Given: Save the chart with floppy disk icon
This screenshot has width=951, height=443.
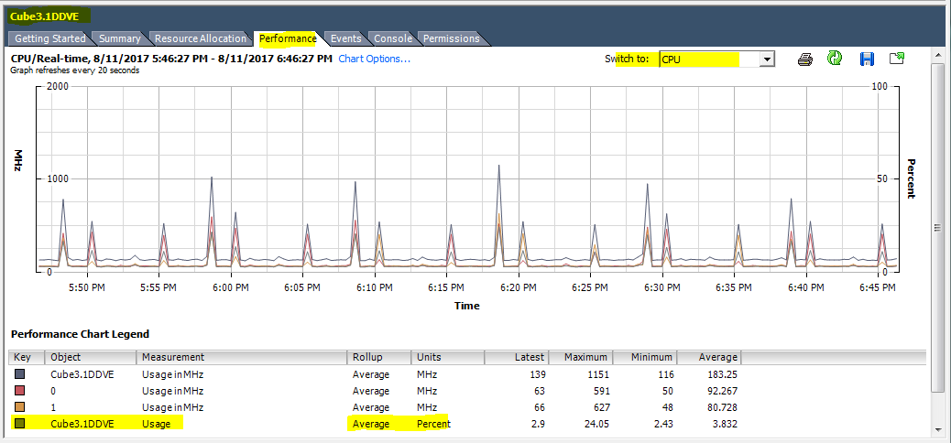Looking at the screenshot, I should click(x=867, y=59).
